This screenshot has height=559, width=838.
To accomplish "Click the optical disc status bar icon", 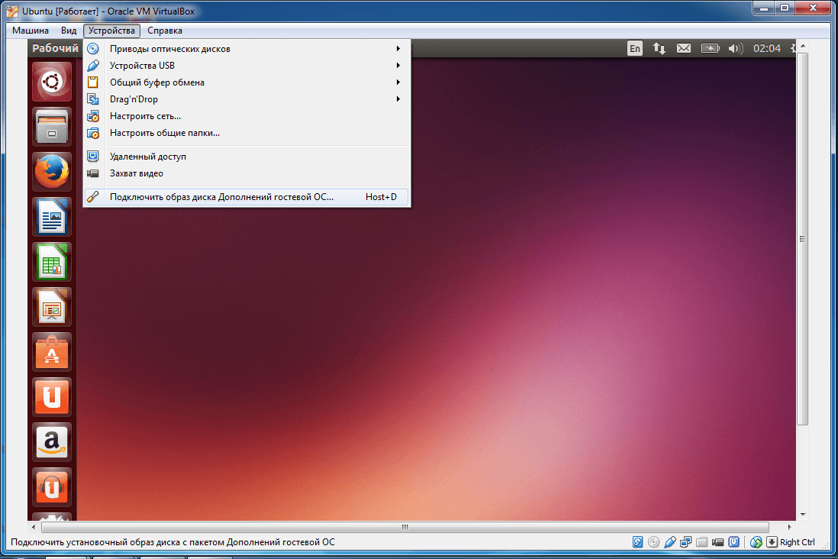I will click(653, 542).
